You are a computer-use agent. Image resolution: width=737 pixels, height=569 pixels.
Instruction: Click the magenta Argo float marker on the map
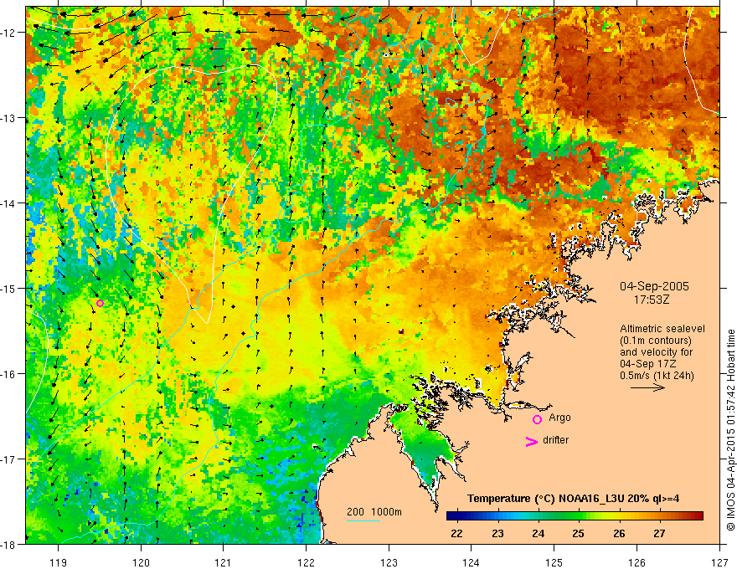point(100,303)
